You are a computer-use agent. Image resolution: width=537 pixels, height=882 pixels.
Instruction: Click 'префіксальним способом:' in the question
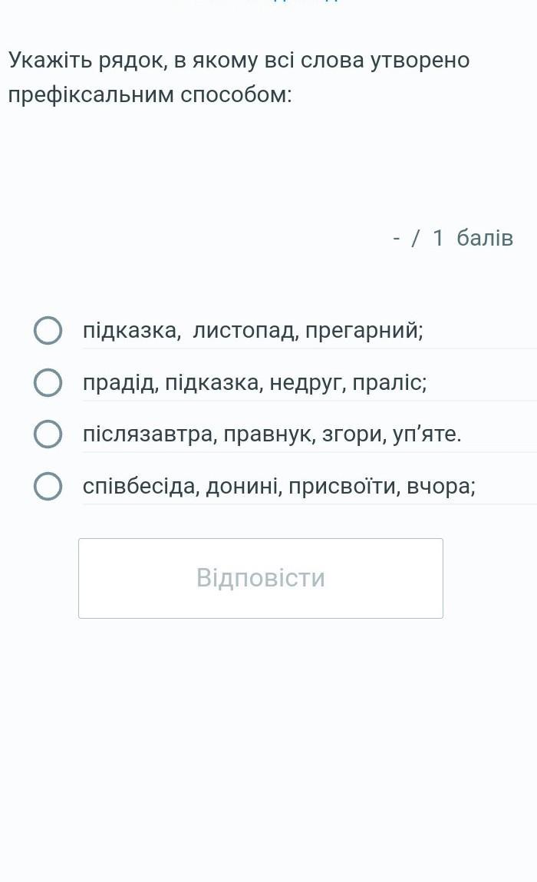(x=150, y=95)
